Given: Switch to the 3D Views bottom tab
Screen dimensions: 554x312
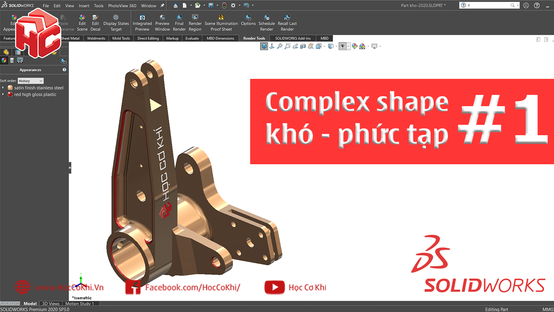Looking at the screenshot, I should click(51, 304).
